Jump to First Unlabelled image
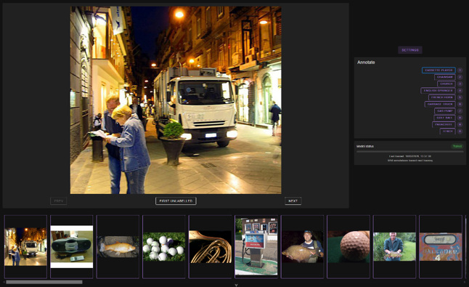 (176, 201)
